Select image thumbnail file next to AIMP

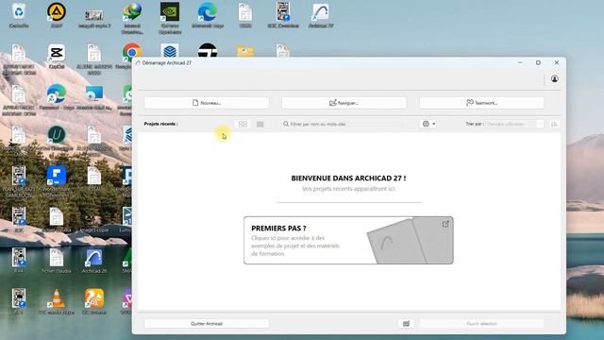[94, 18]
